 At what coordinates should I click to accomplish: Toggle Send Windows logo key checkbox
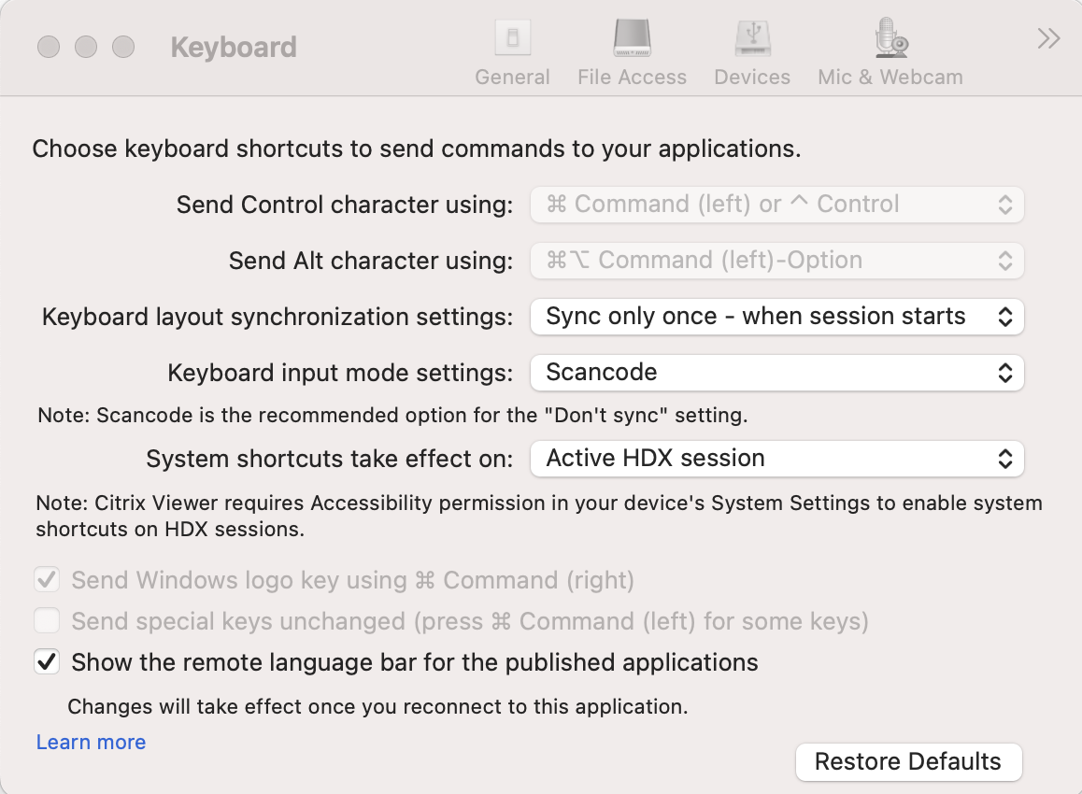point(47,580)
